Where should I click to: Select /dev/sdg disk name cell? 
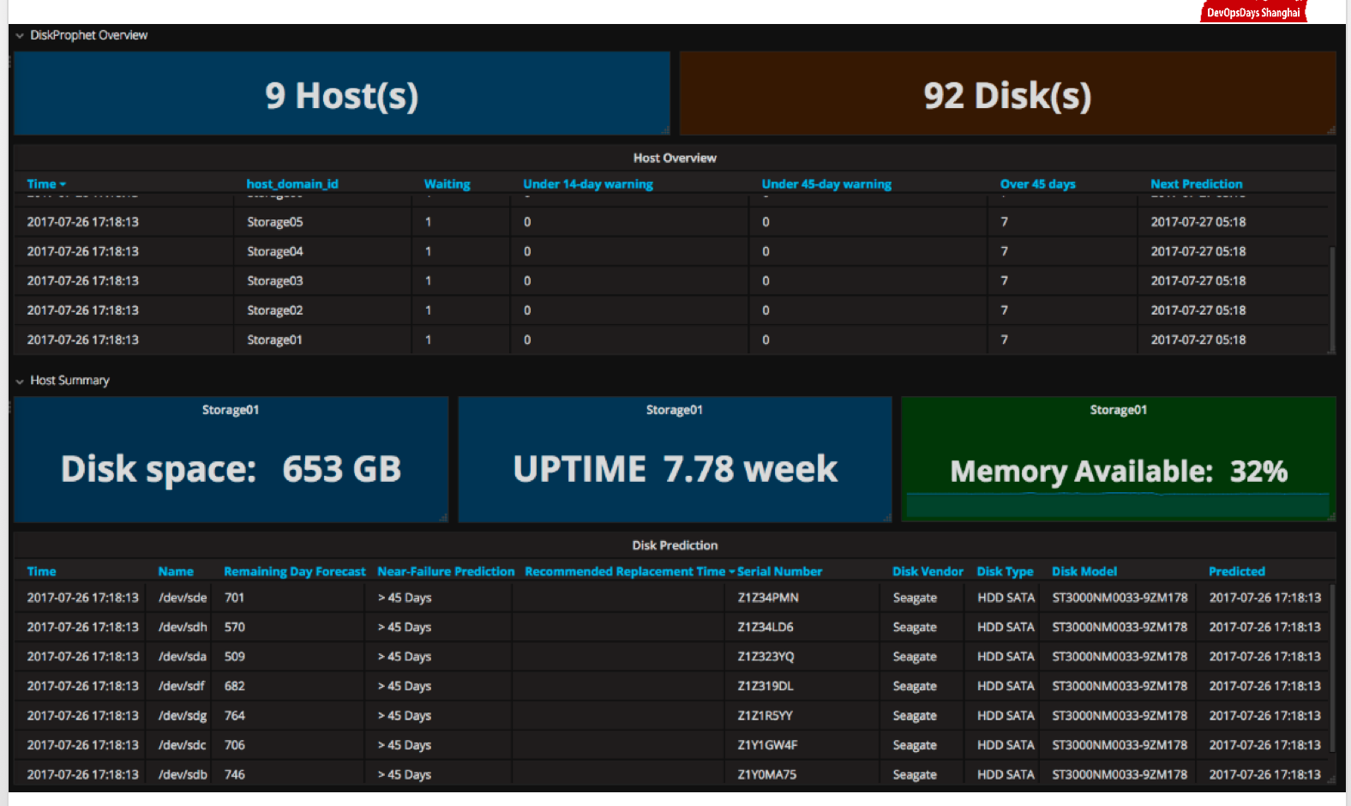pos(183,715)
